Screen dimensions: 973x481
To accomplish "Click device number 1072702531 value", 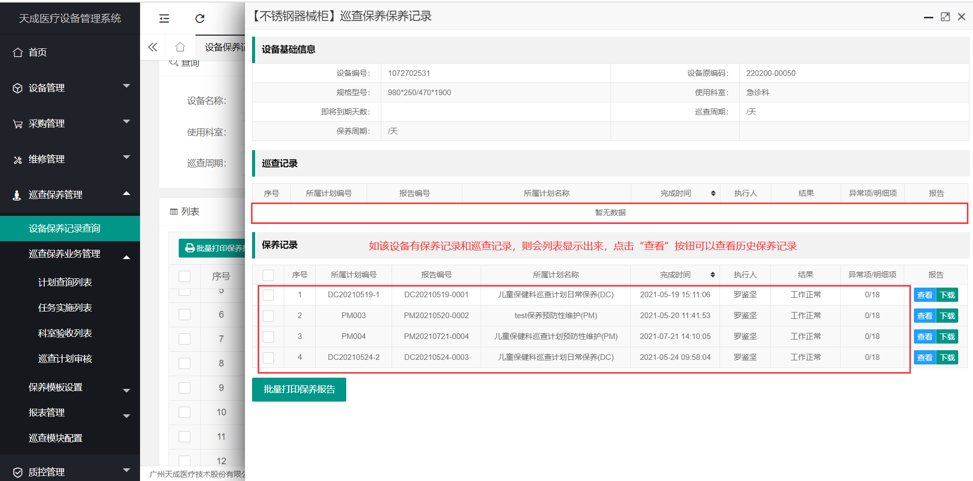I will [409, 73].
